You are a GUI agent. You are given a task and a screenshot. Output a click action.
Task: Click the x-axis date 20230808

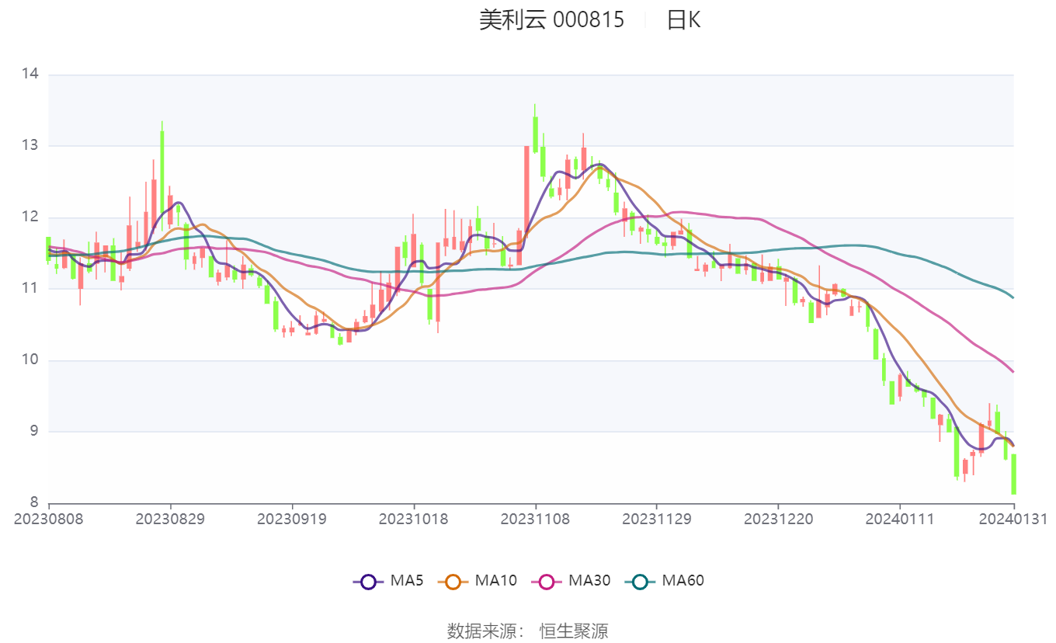49,519
